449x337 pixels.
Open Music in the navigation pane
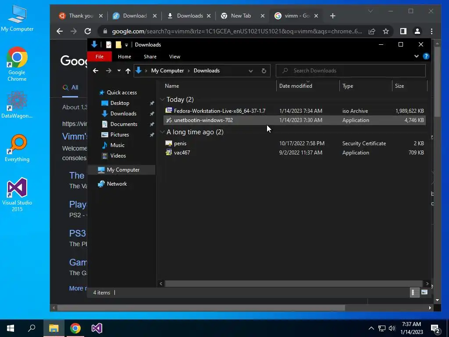[x=117, y=145]
